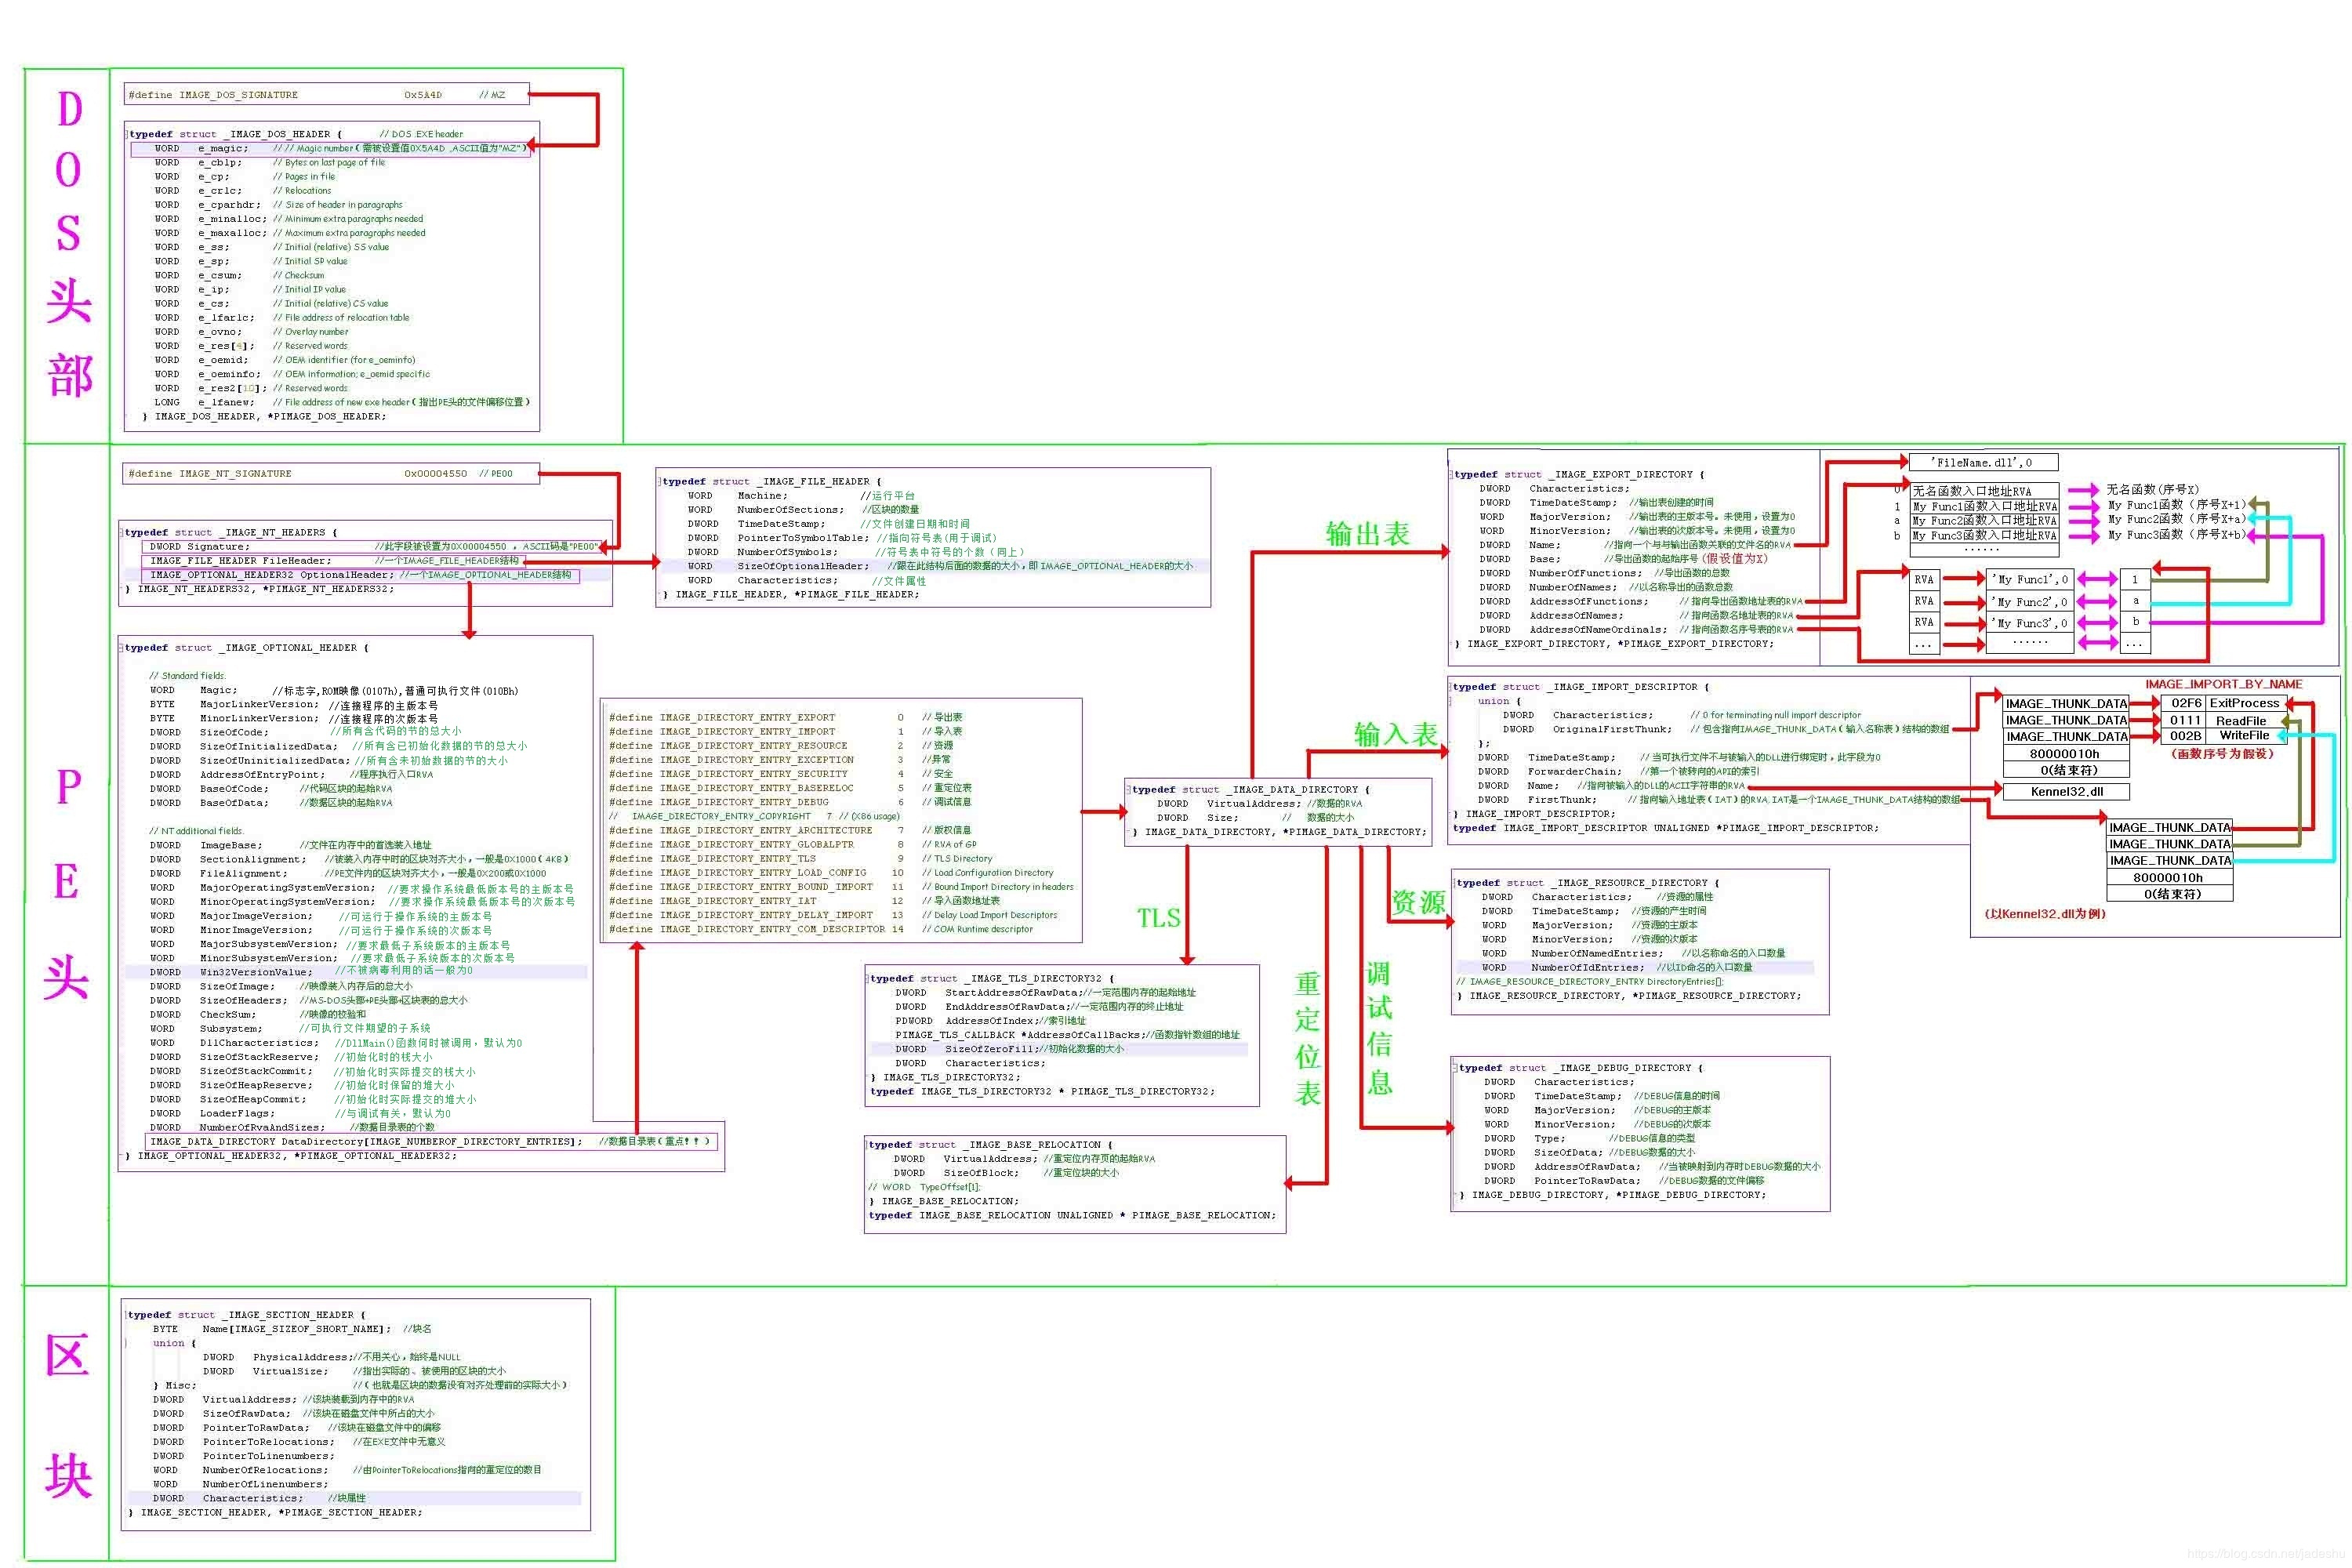The height and width of the screenshot is (1568, 2352).
Task: Click the IMAGE_DIRECTORY_ENTRY_TLS define line
Action: (738, 858)
